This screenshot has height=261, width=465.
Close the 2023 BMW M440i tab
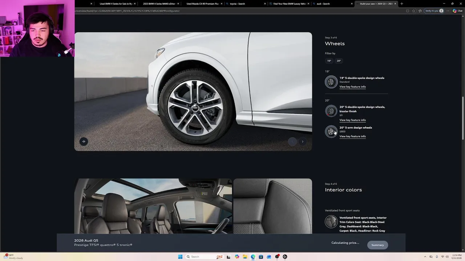point(178,4)
